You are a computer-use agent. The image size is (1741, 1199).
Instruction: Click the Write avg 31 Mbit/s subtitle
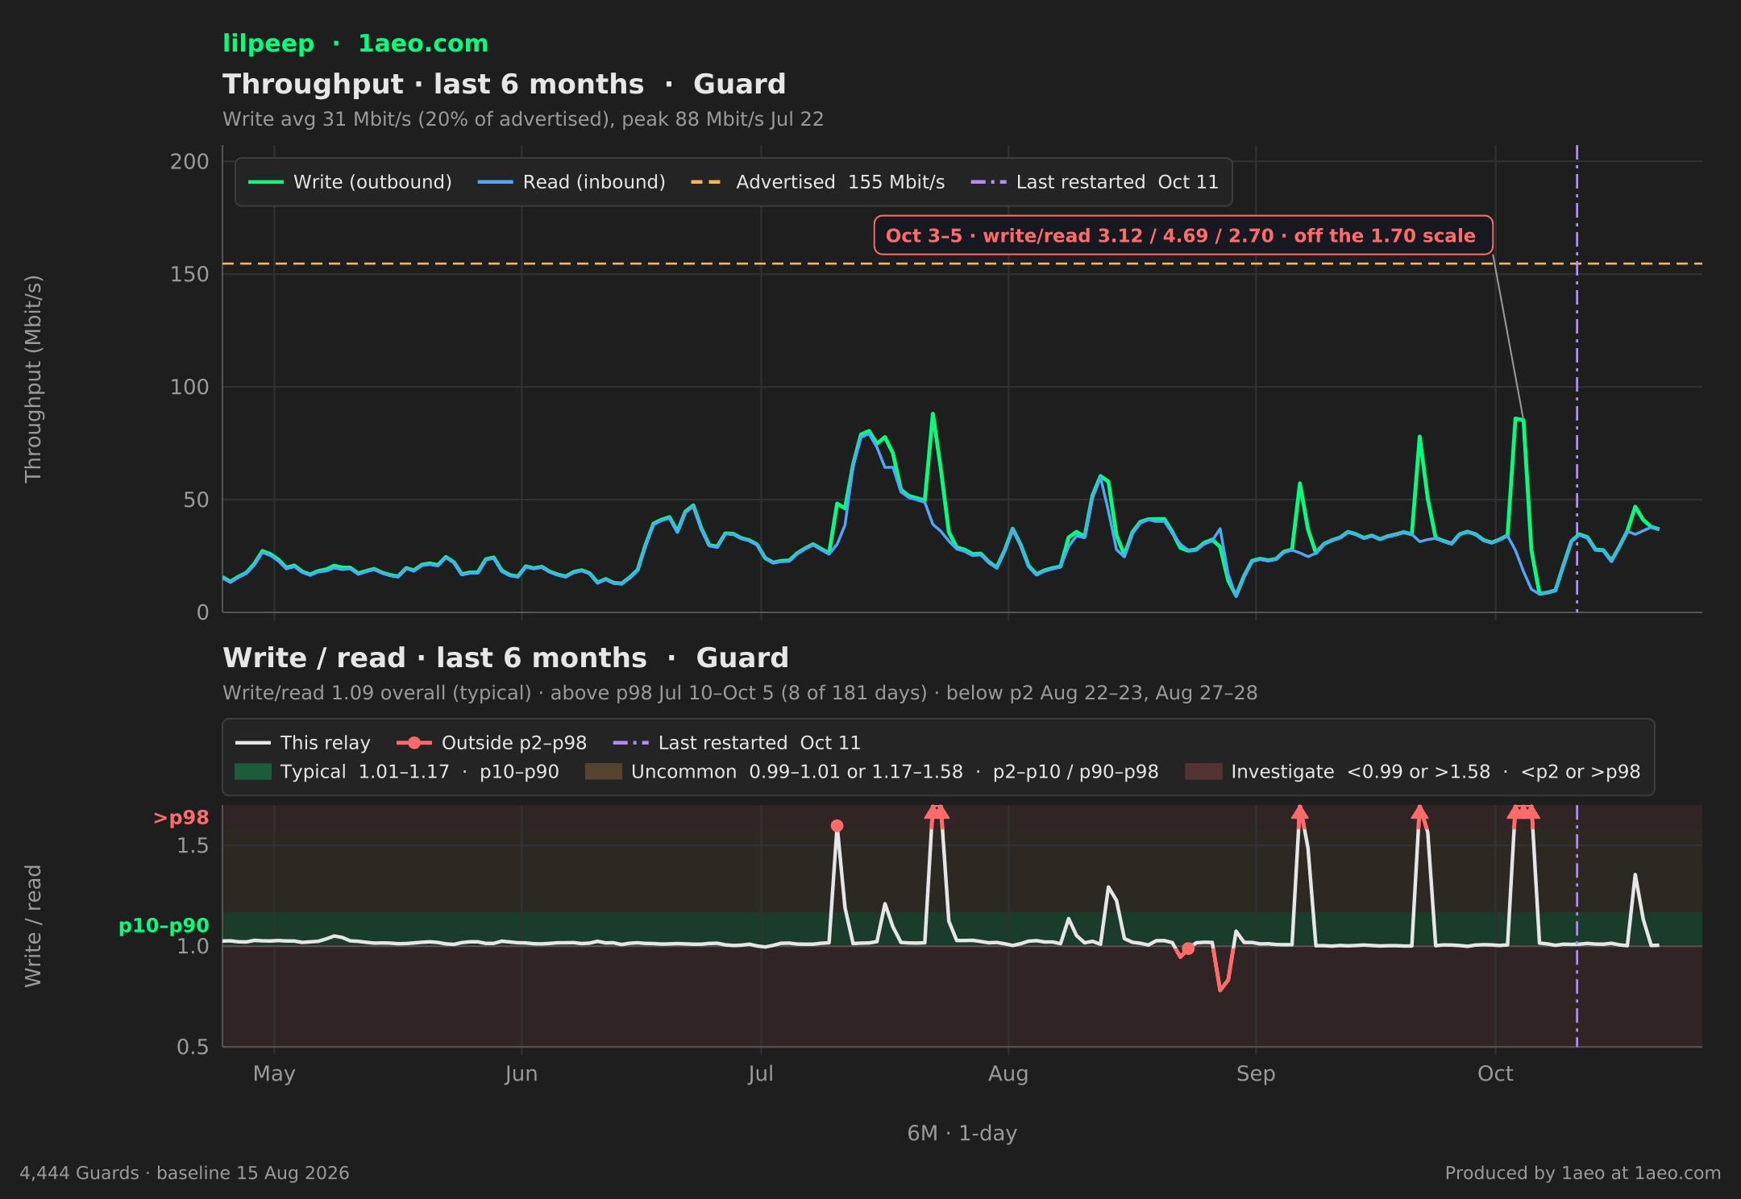[x=523, y=119]
